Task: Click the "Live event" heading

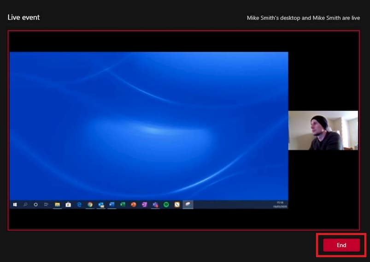Action: [x=23, y=18]
